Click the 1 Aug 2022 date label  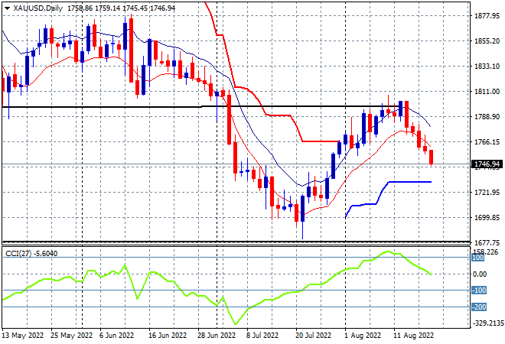click(363, 336)
